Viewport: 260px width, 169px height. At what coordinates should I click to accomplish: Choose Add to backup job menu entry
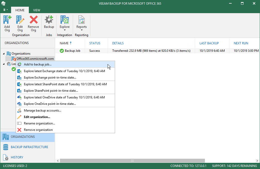pos(65,64)
